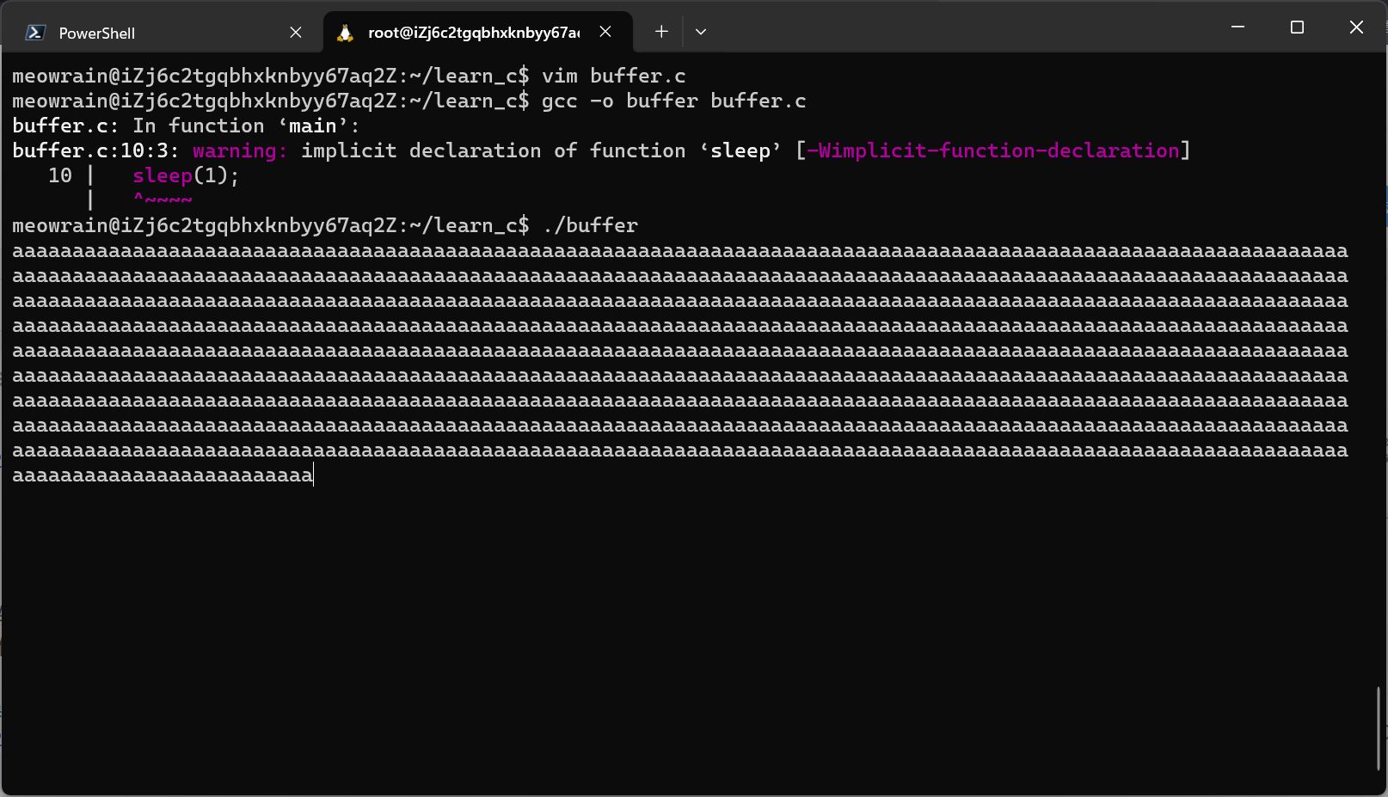This screenshot has height=797, width=1388.
Task: Click the 'vim buffer.c' command text
Action: pyautogui.click(x=613, y=76)
